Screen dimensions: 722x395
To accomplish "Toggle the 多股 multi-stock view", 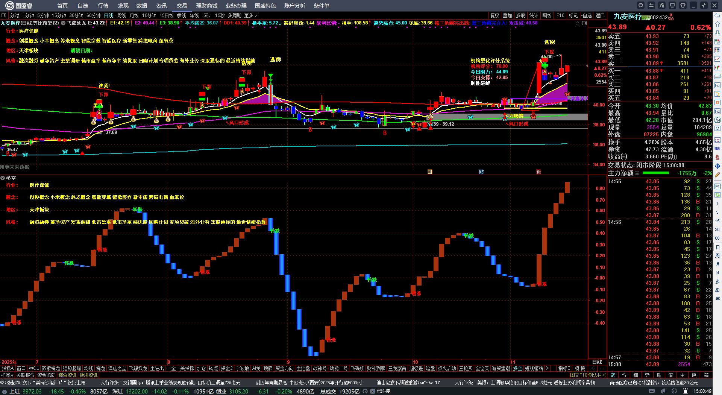I will pyautogui.click(x=520, y=15).
